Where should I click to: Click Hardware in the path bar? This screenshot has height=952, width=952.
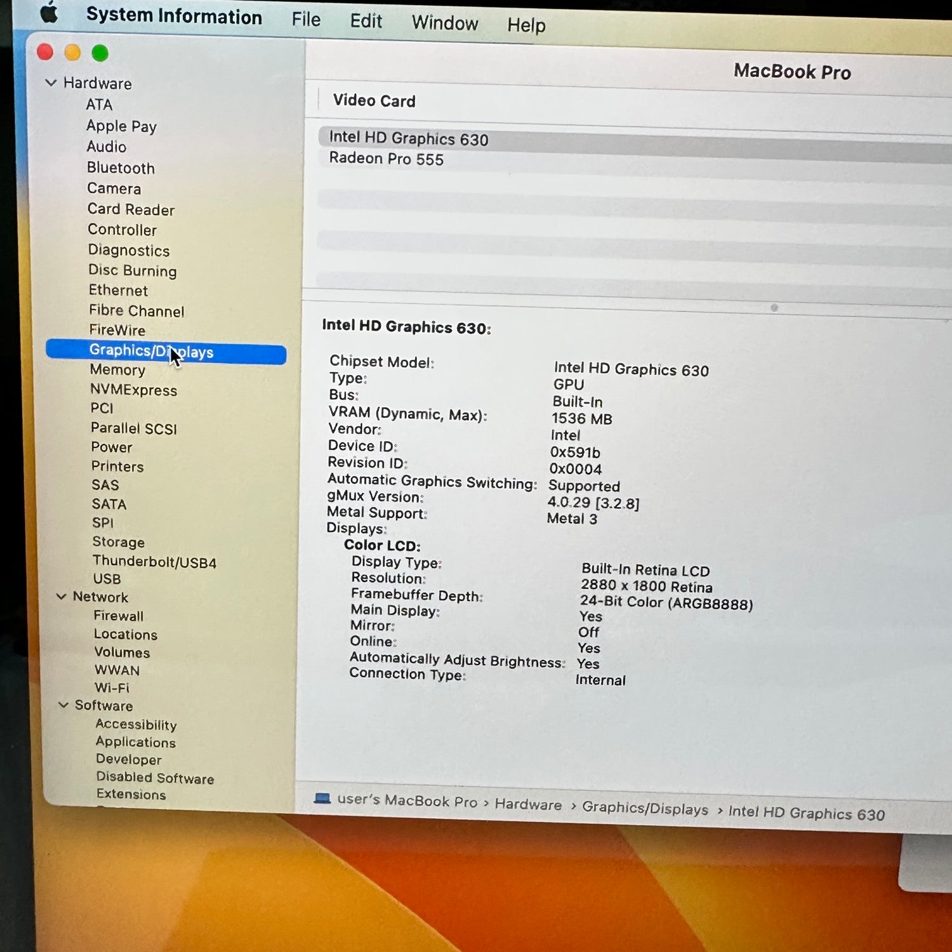pos(528,804)
